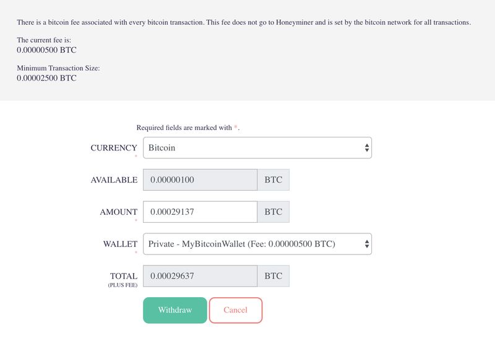This screenshot has width=495, height=351.
Task: Click the Withdraw button
Action: 174,310
